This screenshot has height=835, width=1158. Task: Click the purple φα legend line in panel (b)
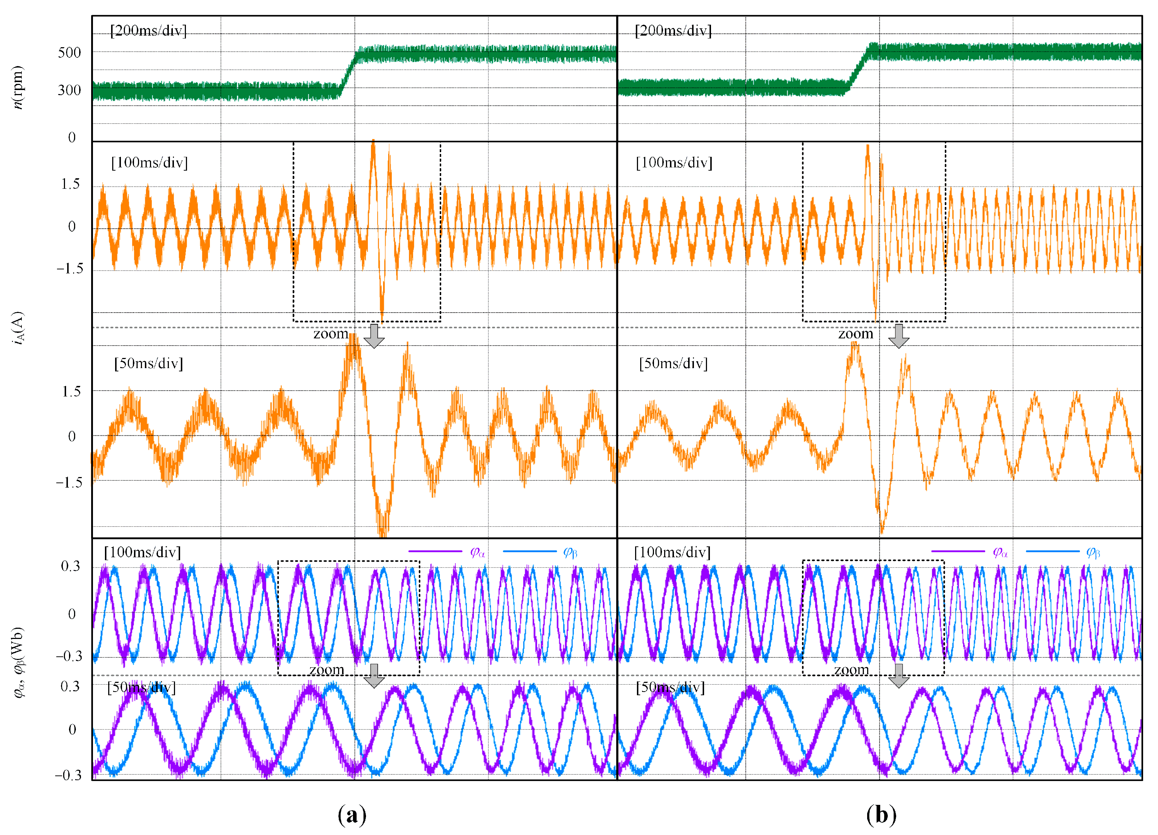pos(958,551)
